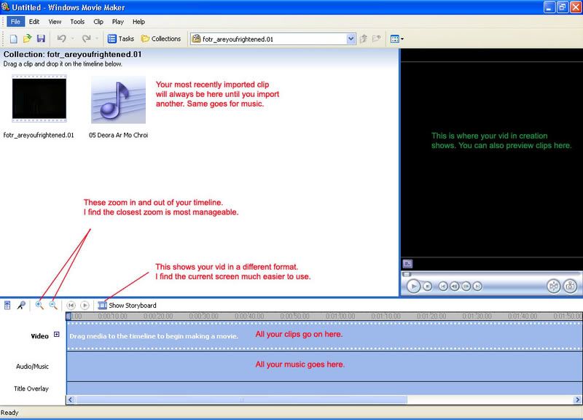Toggle the Collections pane
The image size is (583, 420).
point(160,39)
